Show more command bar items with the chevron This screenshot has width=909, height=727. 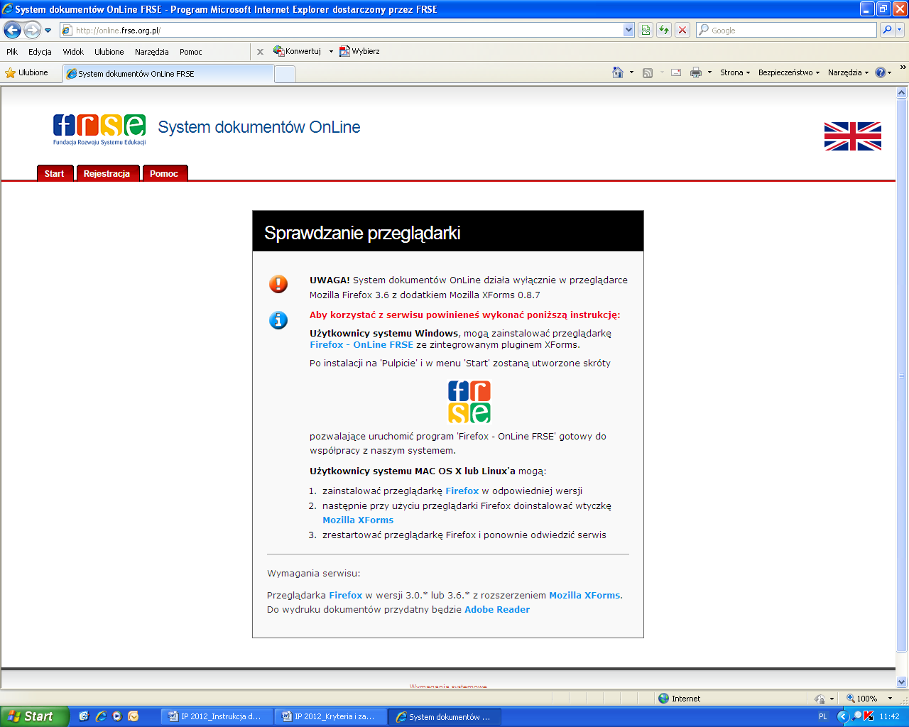(x=903, y=68)
